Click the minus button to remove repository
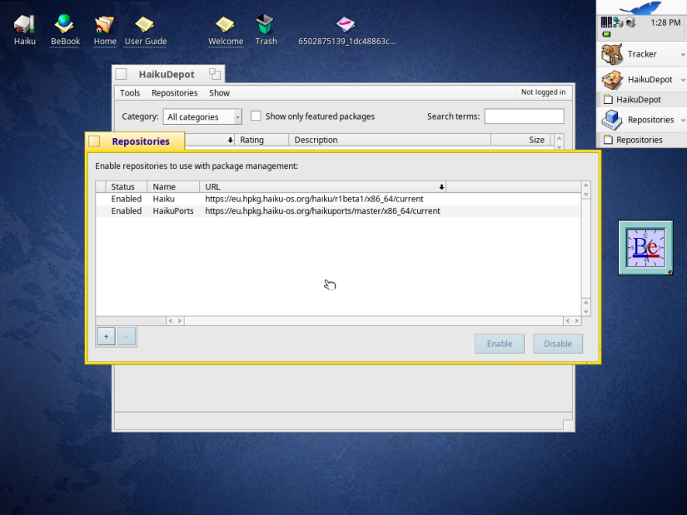 pos(127,336)
